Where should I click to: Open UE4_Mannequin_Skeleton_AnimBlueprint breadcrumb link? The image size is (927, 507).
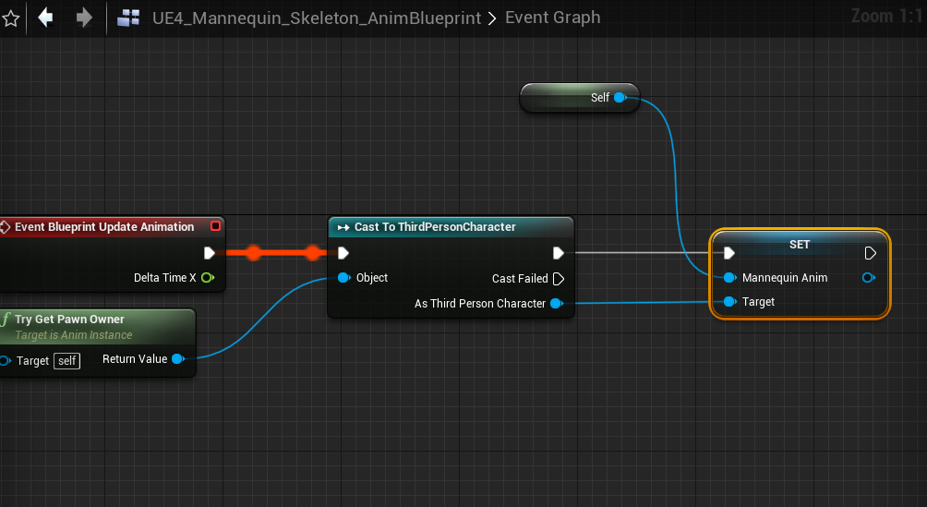point(317,18)
